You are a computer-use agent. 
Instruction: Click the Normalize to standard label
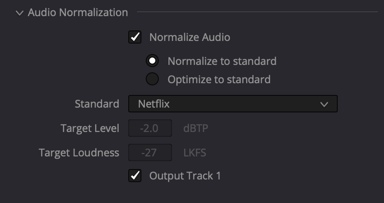(222, 61)
